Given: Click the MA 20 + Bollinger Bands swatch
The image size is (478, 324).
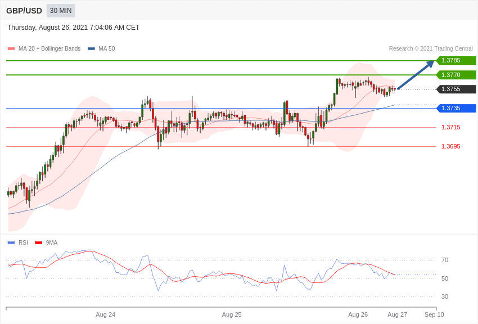Looking at the screenshot, I should click(x=11, y=49).
